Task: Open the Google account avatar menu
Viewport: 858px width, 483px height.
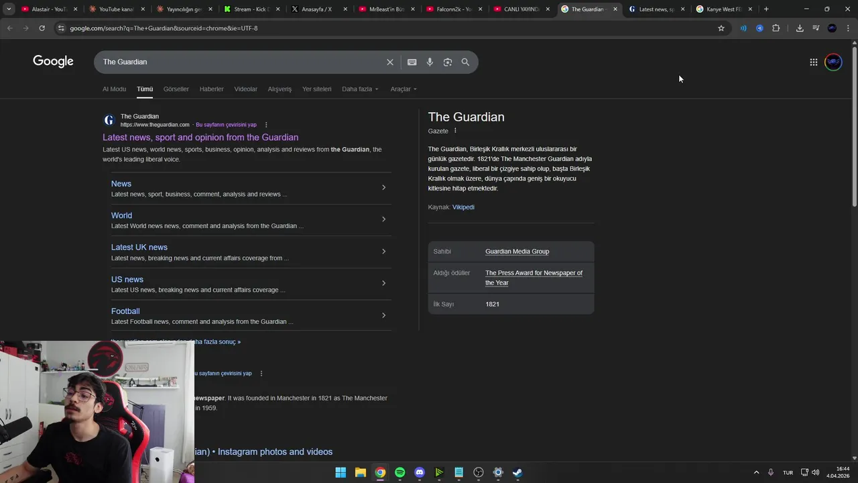Action: [833, 62]
